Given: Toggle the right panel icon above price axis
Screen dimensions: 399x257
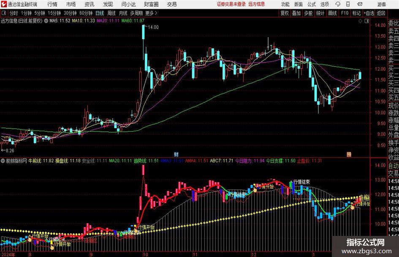Looking at the screenshot, I should click(366, 21).
